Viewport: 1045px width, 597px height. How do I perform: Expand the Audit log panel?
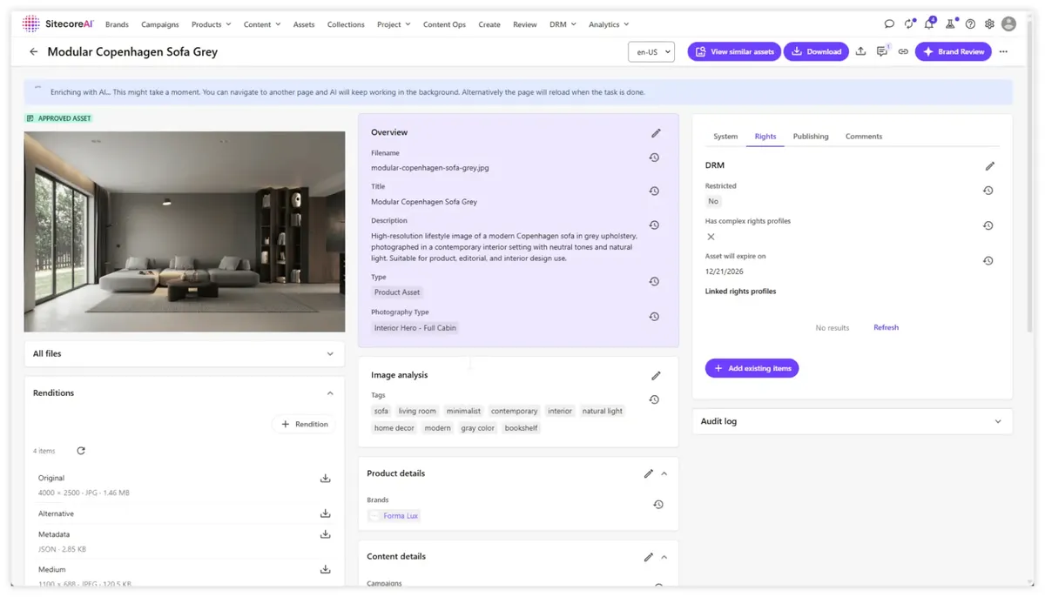coord(998,421)
